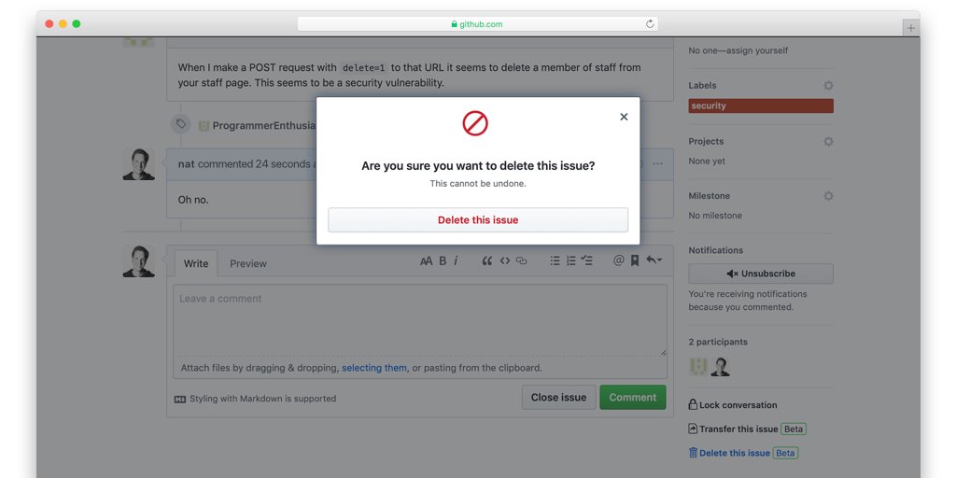Click the red security label
956x478 pixels.
click(760, 106)
